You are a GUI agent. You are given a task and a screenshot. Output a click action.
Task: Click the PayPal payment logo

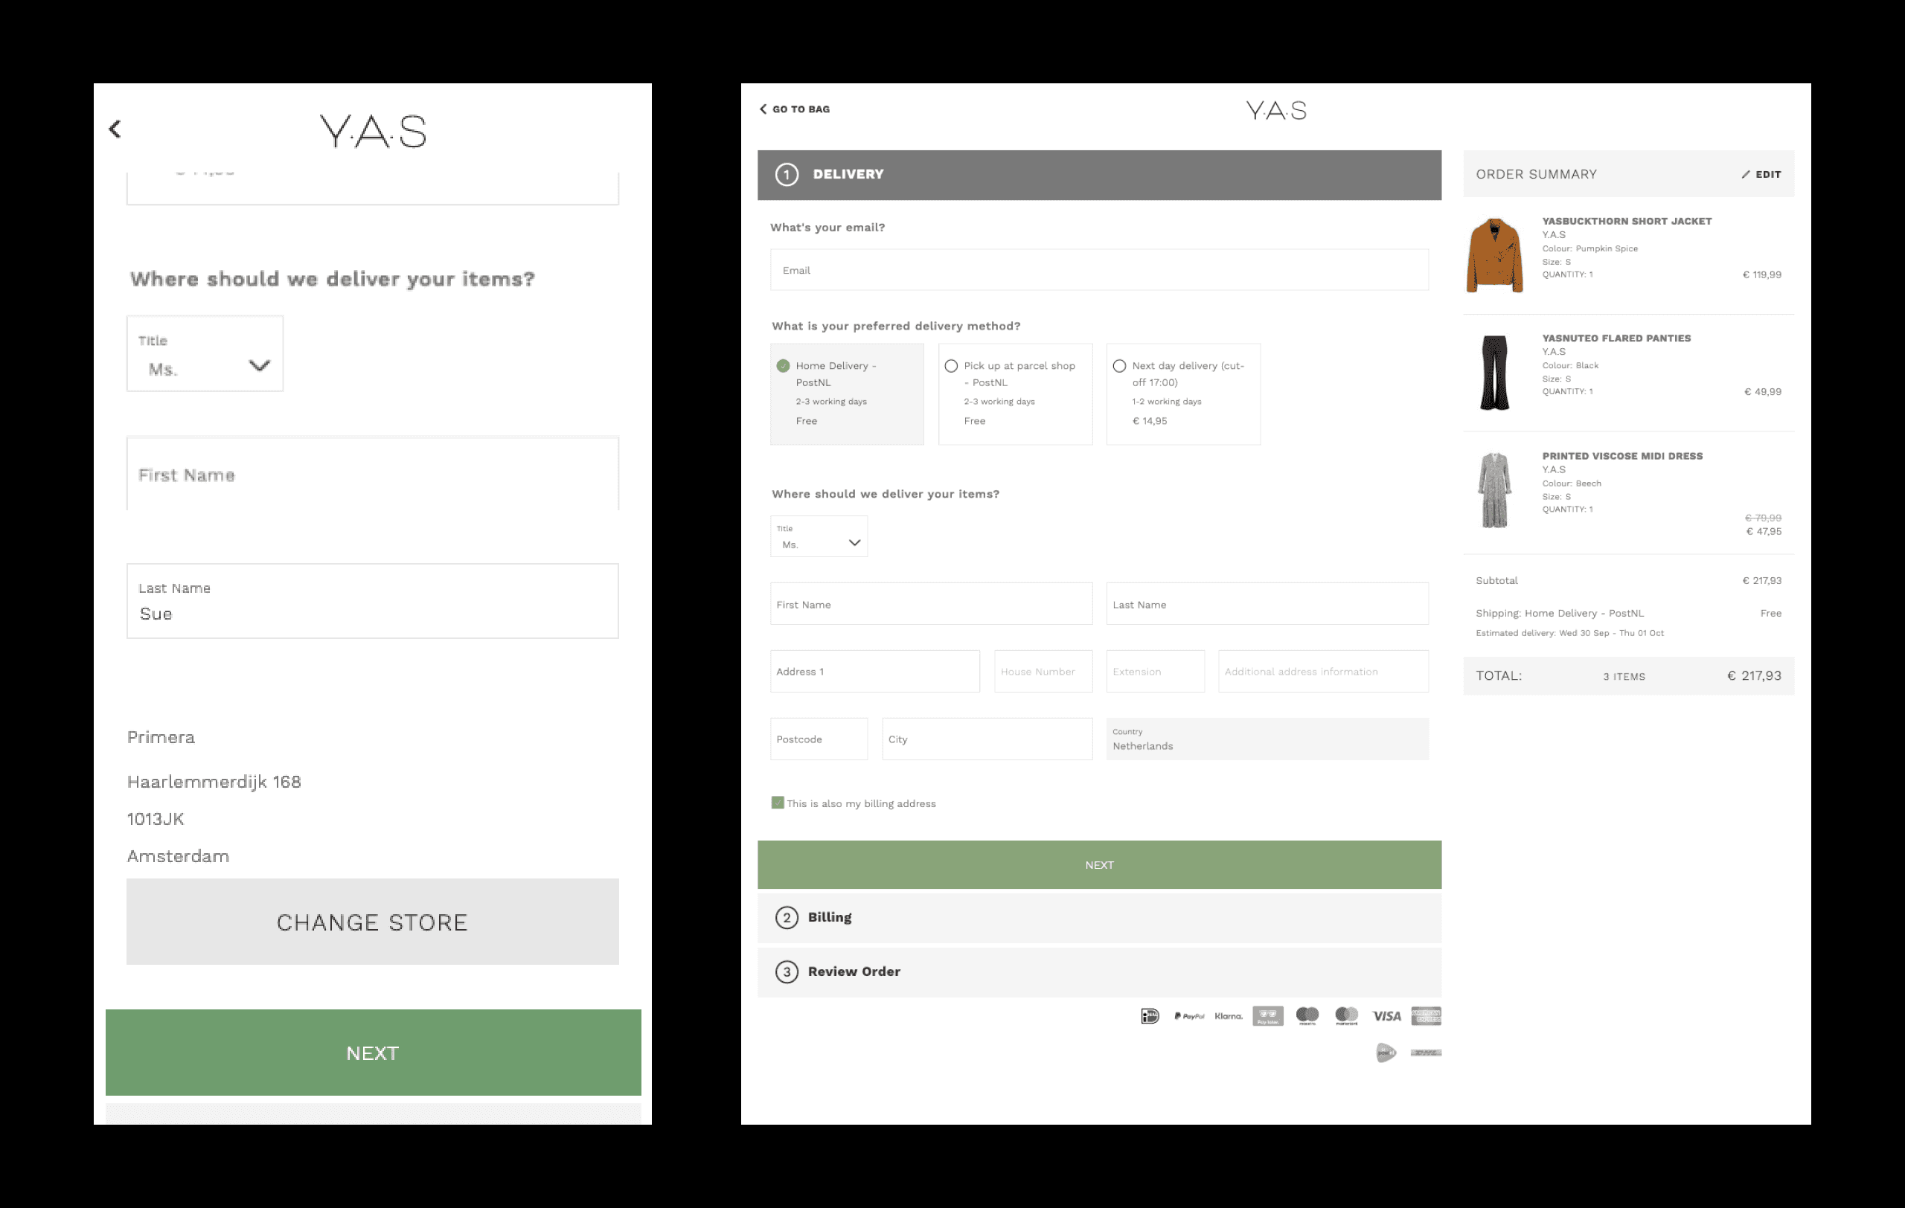click(x=1189, y=1016)
